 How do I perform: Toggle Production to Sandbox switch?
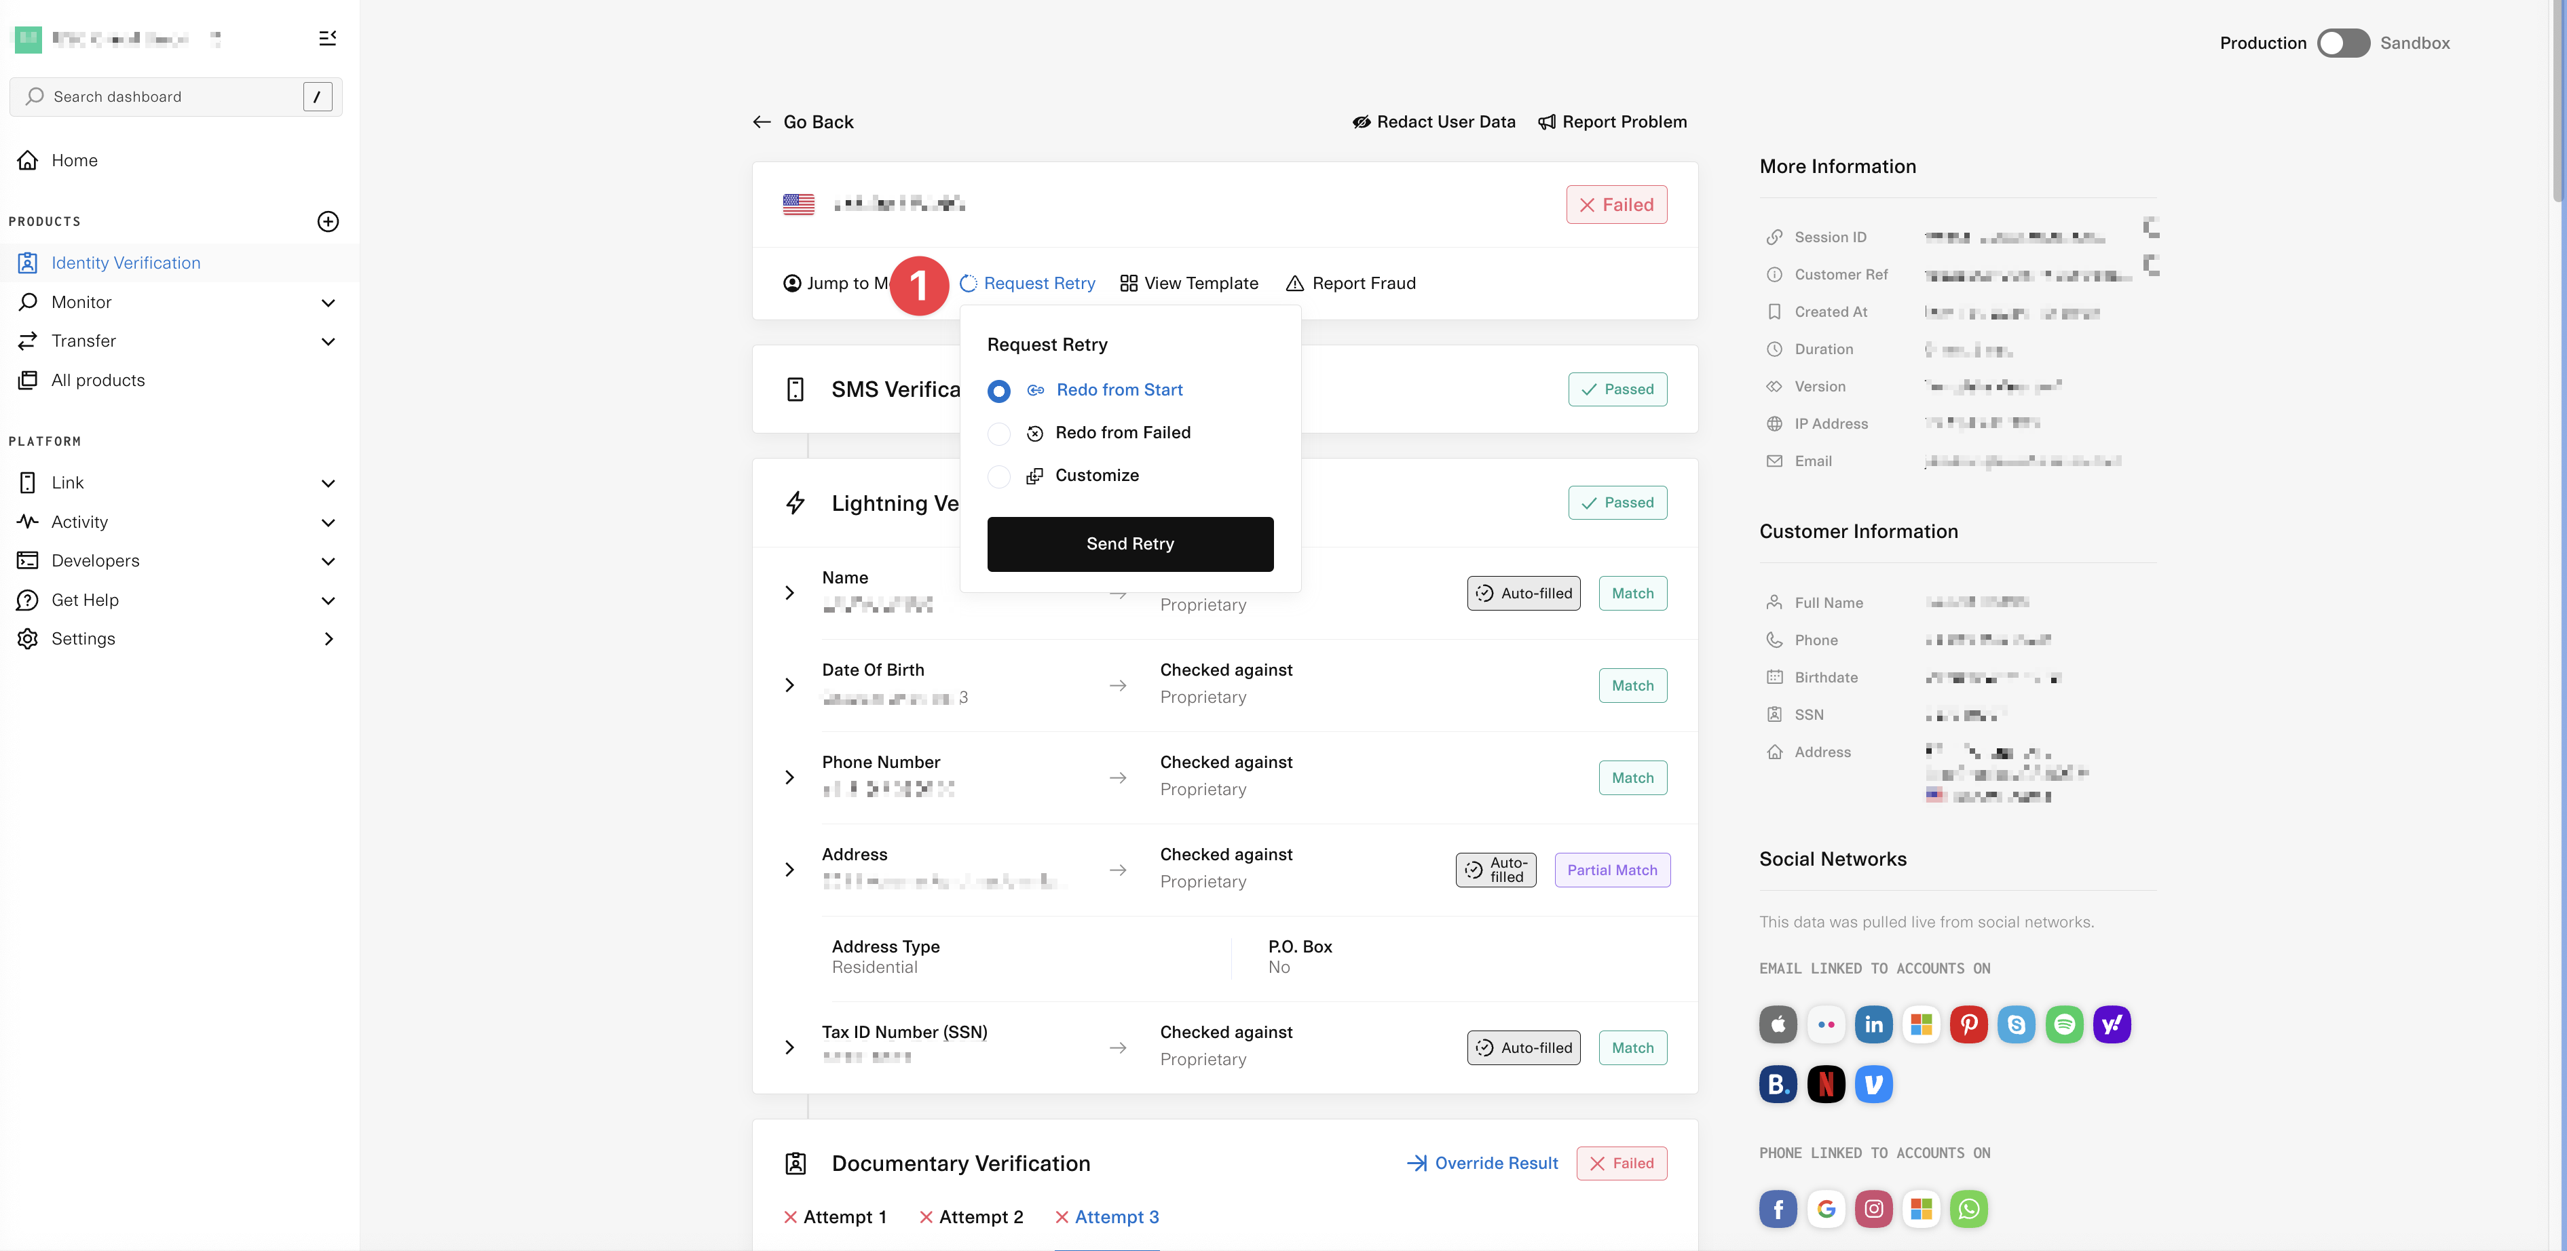(2343, 43)
